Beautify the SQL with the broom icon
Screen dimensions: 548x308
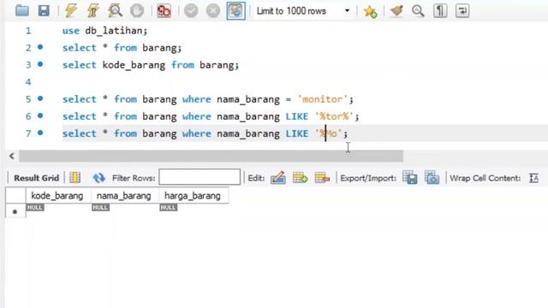[396, 11]
